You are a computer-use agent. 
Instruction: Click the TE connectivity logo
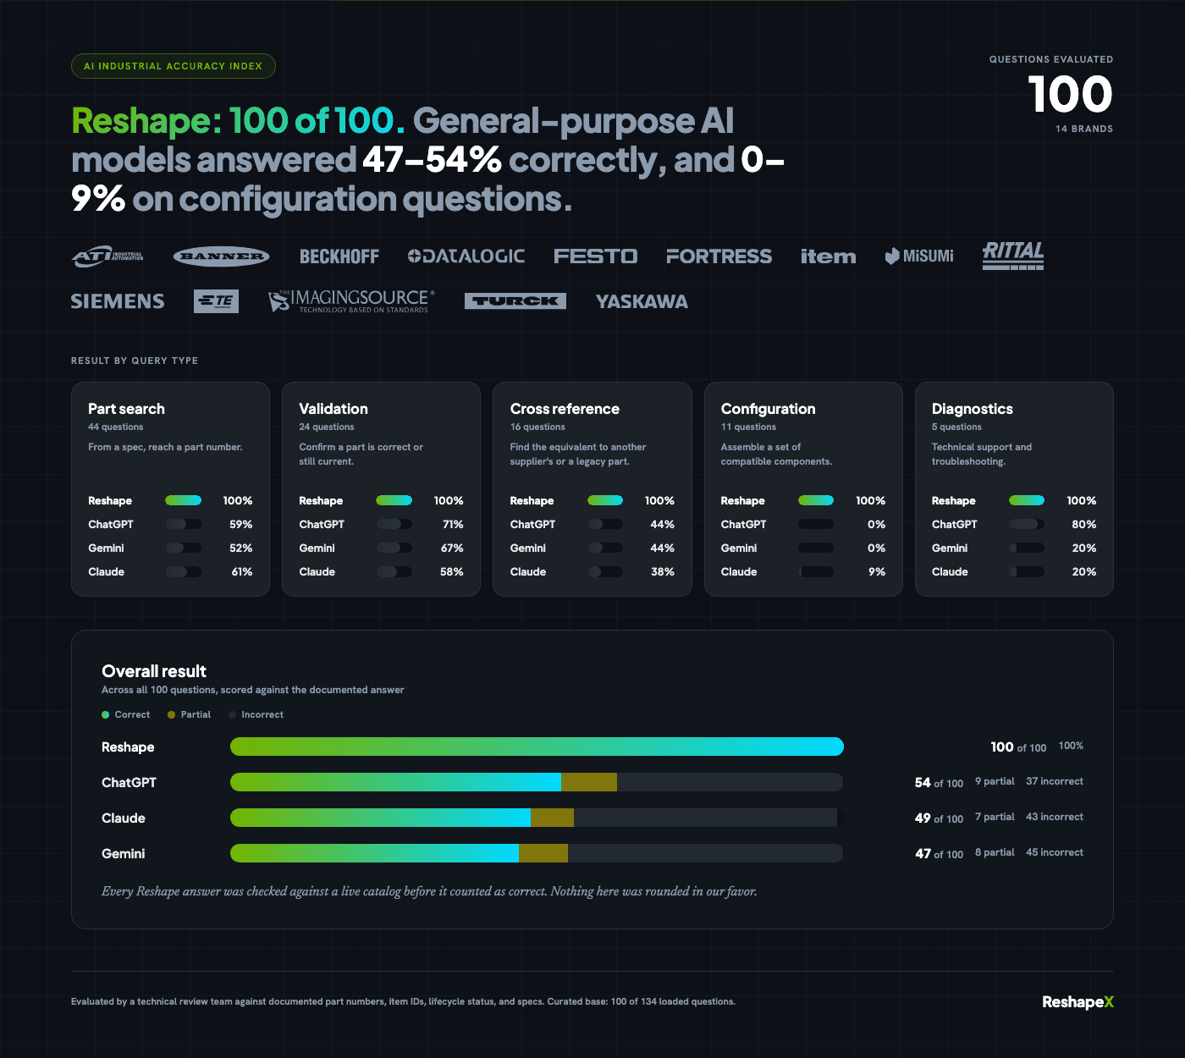pyautogui.click(x=216, y=301)
